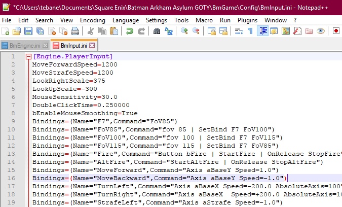The height and width of the screenshot is (207, 342).
Task: Start macro recording with the red record button
Action: click(336, 31)
